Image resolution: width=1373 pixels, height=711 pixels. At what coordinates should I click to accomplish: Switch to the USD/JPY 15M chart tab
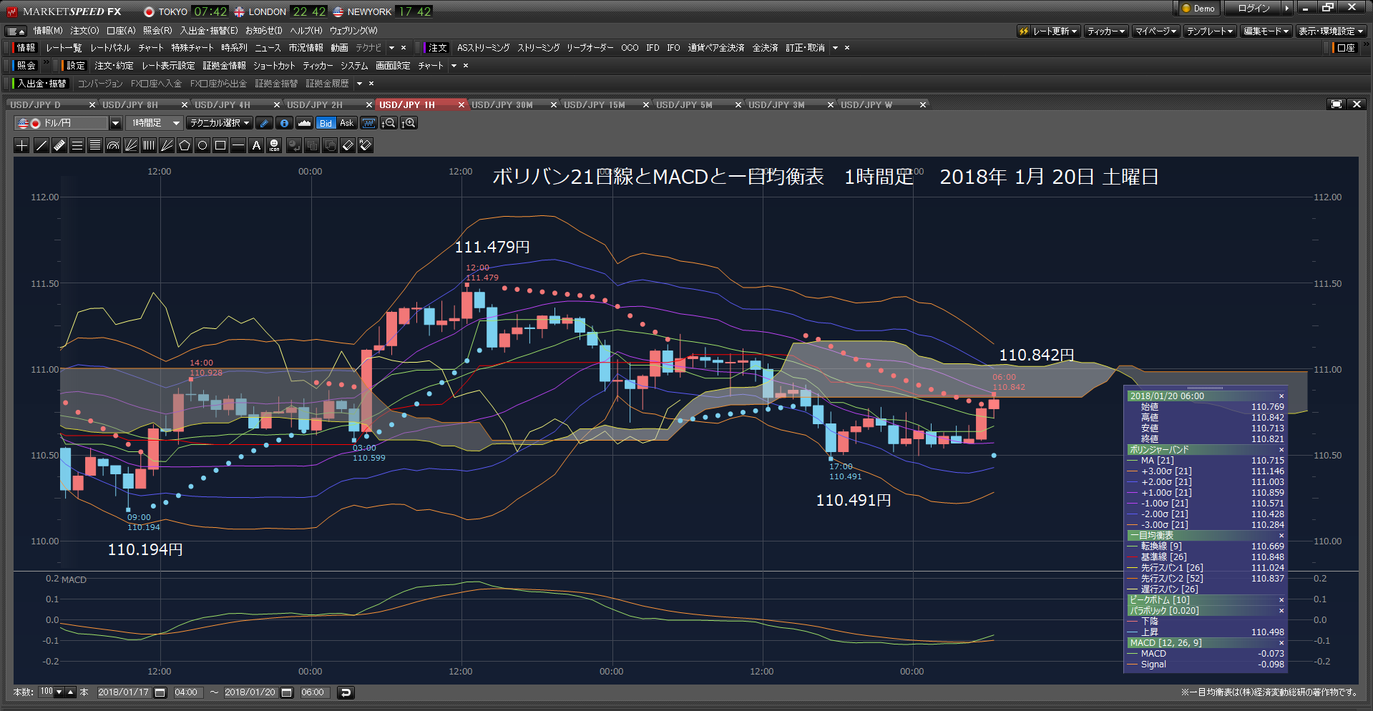pyautogui.click(x=602, y=105)
